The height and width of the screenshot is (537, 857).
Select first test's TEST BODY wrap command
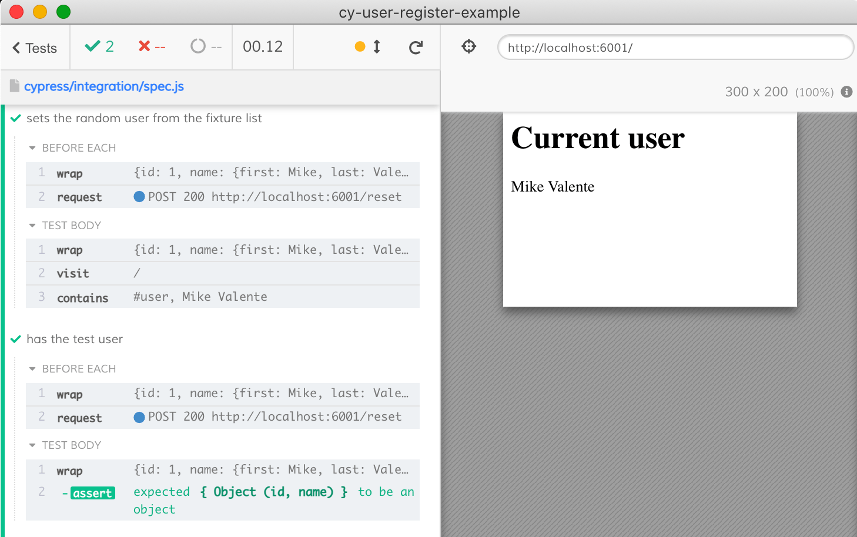point(223,250)
